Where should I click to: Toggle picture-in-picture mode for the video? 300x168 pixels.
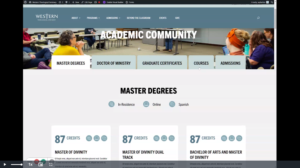pos(40,164)
